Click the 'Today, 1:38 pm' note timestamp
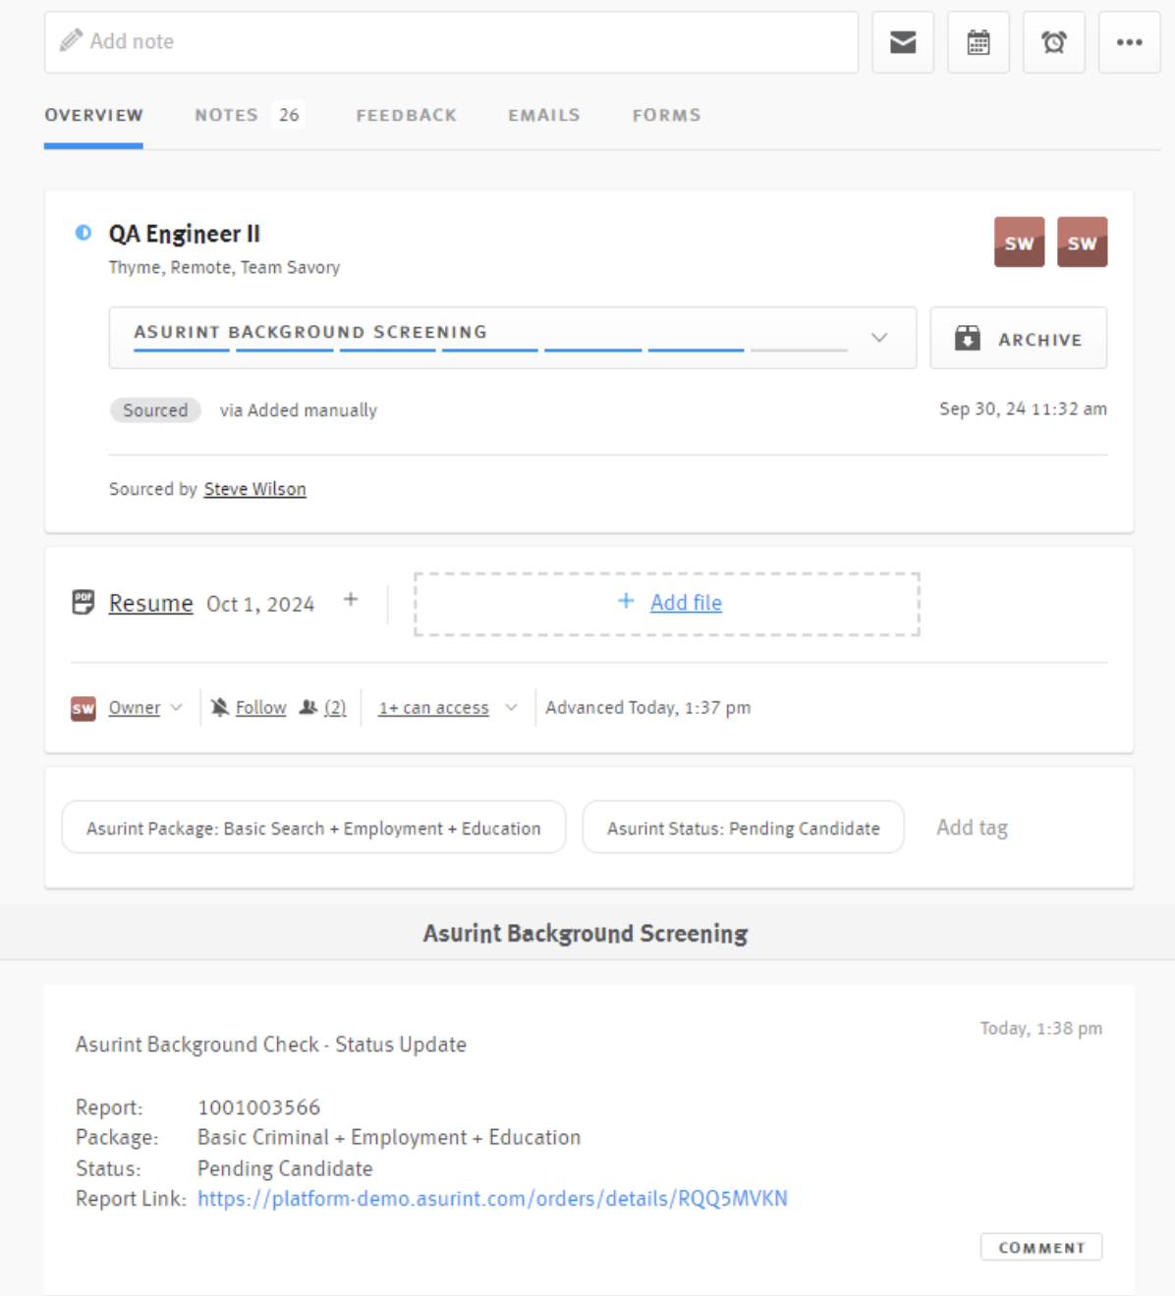Image resolution: width=1175 pixels, height=1296 pixels. pyautogui.click(x=1041, y=1028)
